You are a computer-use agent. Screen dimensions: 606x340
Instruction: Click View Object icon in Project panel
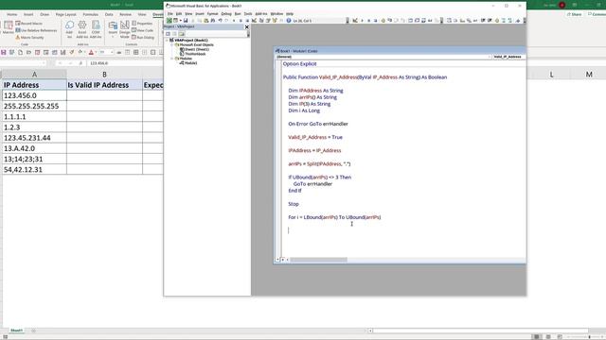(x=174, y=34)
